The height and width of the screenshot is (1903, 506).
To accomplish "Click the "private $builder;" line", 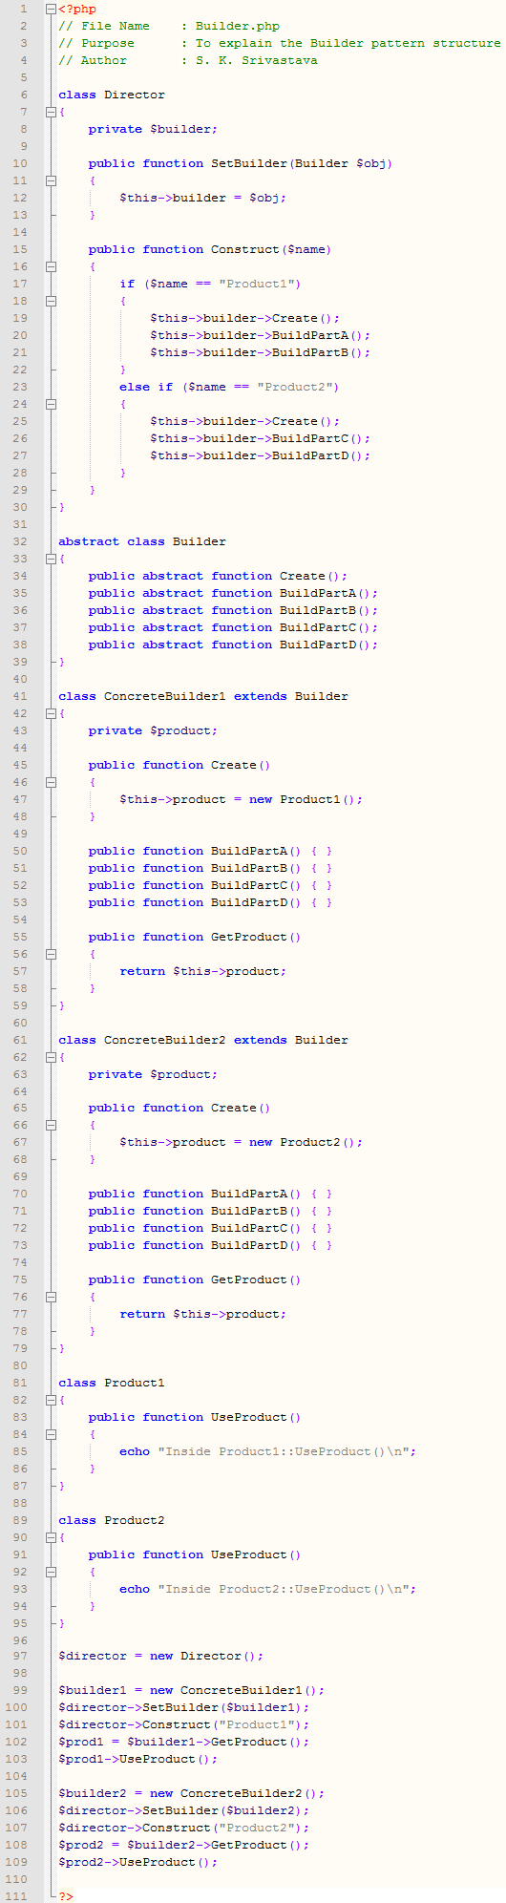I will (153, 129).
